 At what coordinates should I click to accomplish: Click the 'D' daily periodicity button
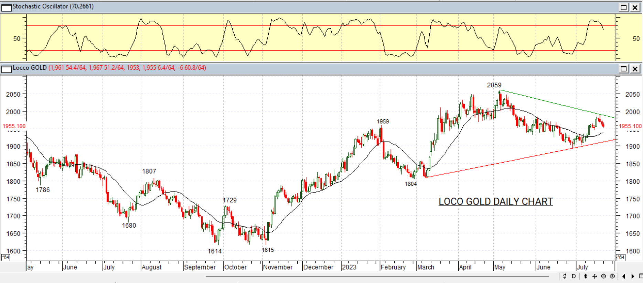point(574,276)
